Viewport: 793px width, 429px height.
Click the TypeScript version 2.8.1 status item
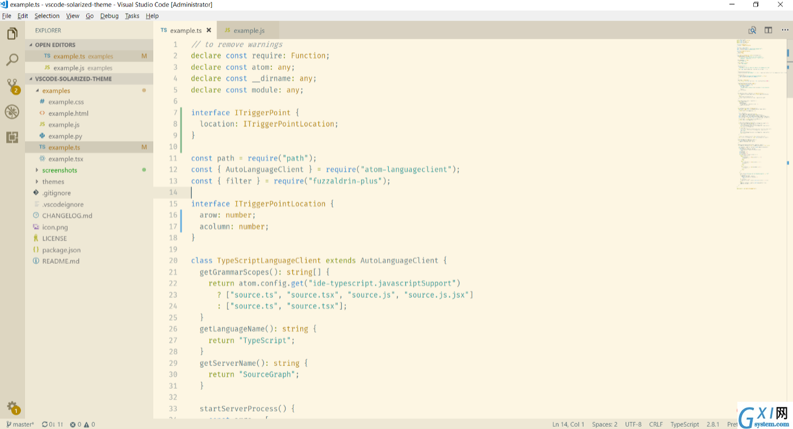tap(713, 424)
